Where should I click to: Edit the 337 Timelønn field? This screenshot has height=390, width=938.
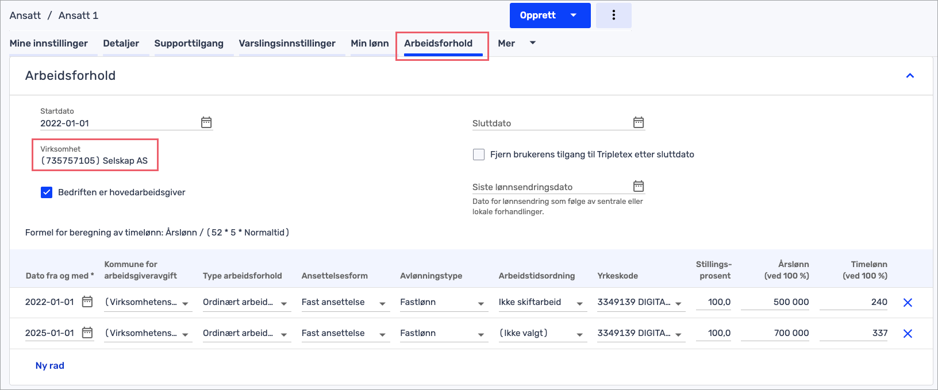(x=854, y=333)
